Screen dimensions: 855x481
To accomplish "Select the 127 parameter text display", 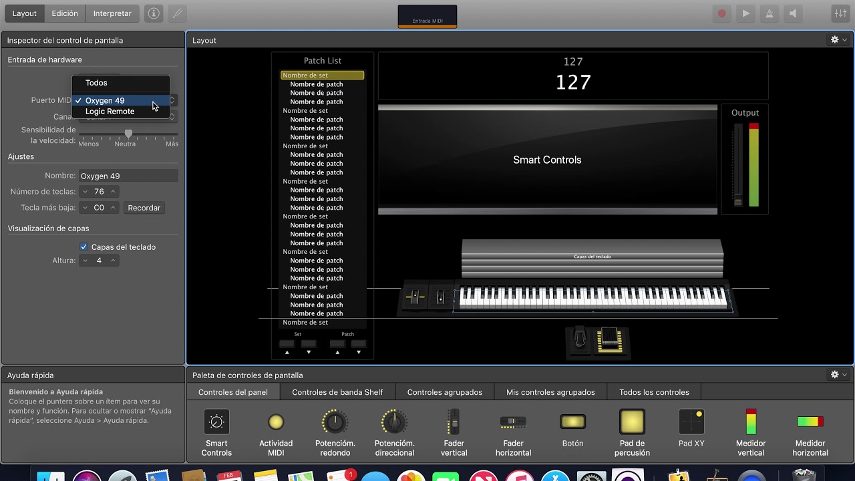I will (573, 76).
